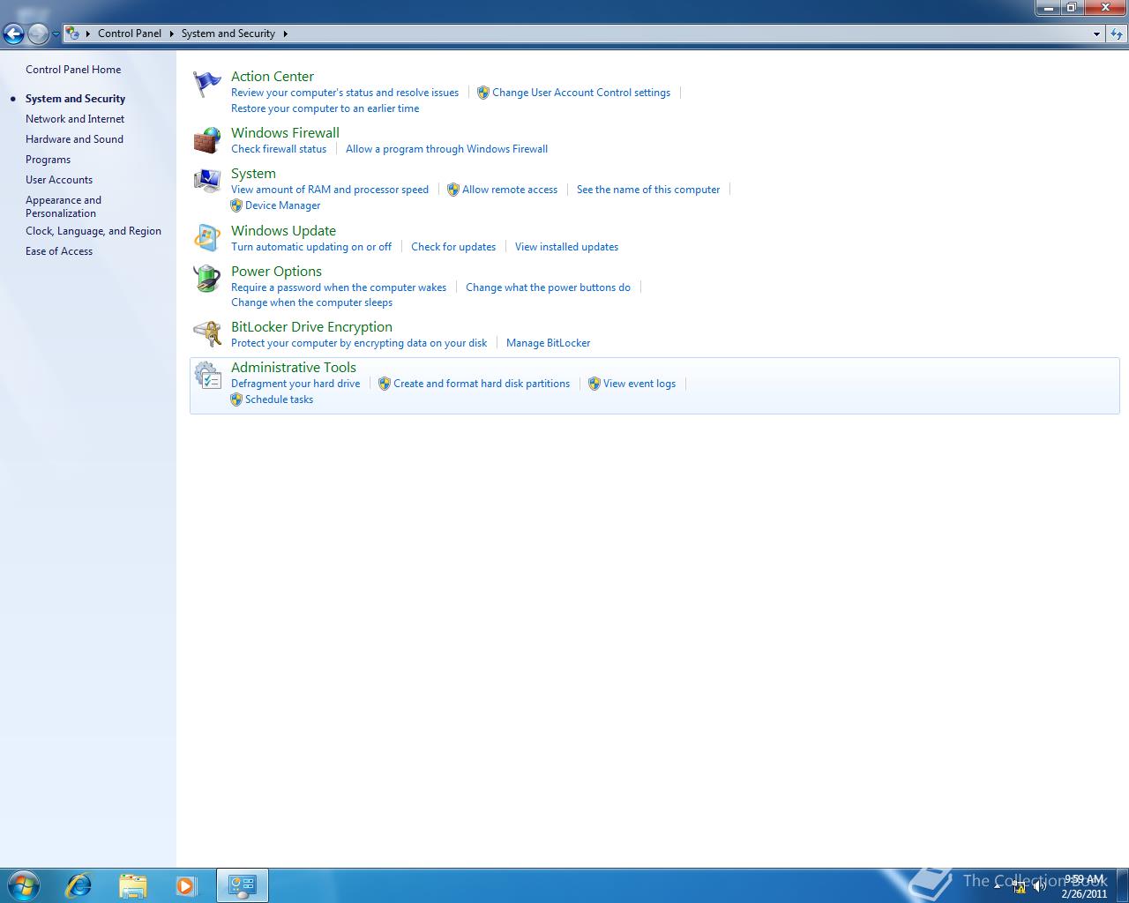This screenshot has height=903, width=1129.
Task: Click Change User Account Control settings
Action: pyautogui.click(x=581, y=93)
